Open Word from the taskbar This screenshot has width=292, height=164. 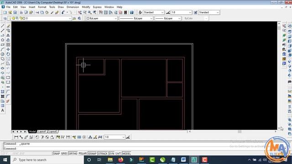183,160
